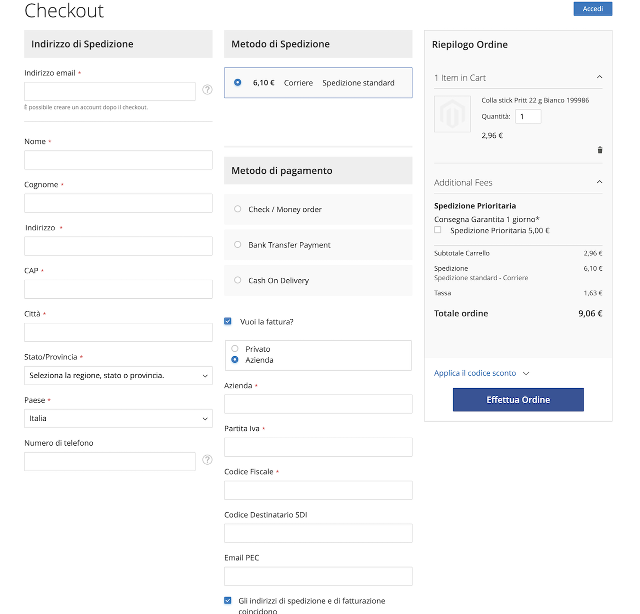Choose Bank Transfer Payment option
Viewport: 640px width, 614px height.
237,244
